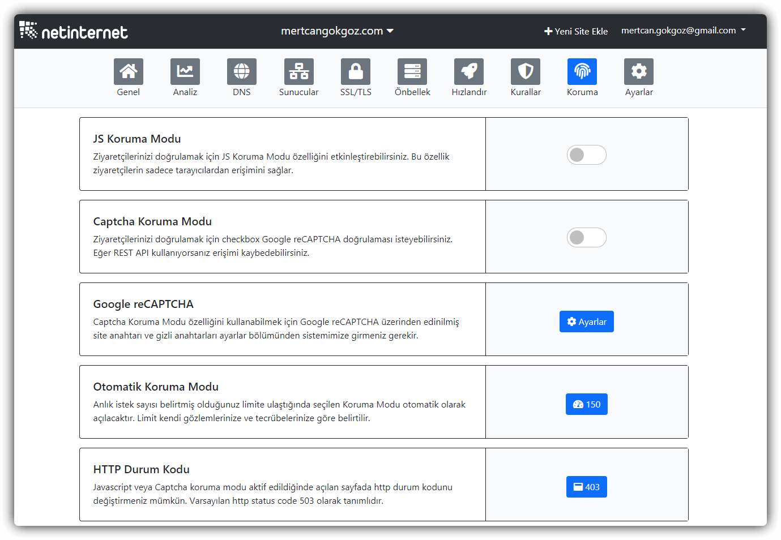Click the Google reCAPTCHA heading

(143, 304)
